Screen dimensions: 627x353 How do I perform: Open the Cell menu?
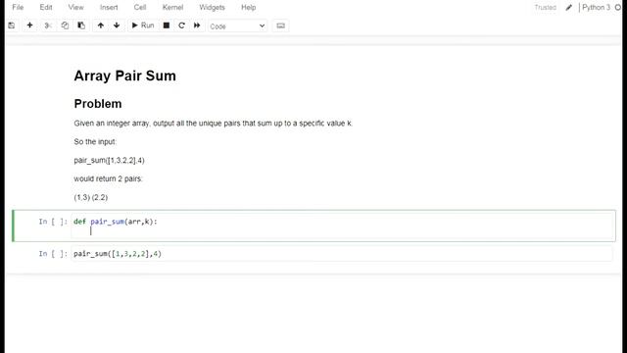(x=140, y=7)
